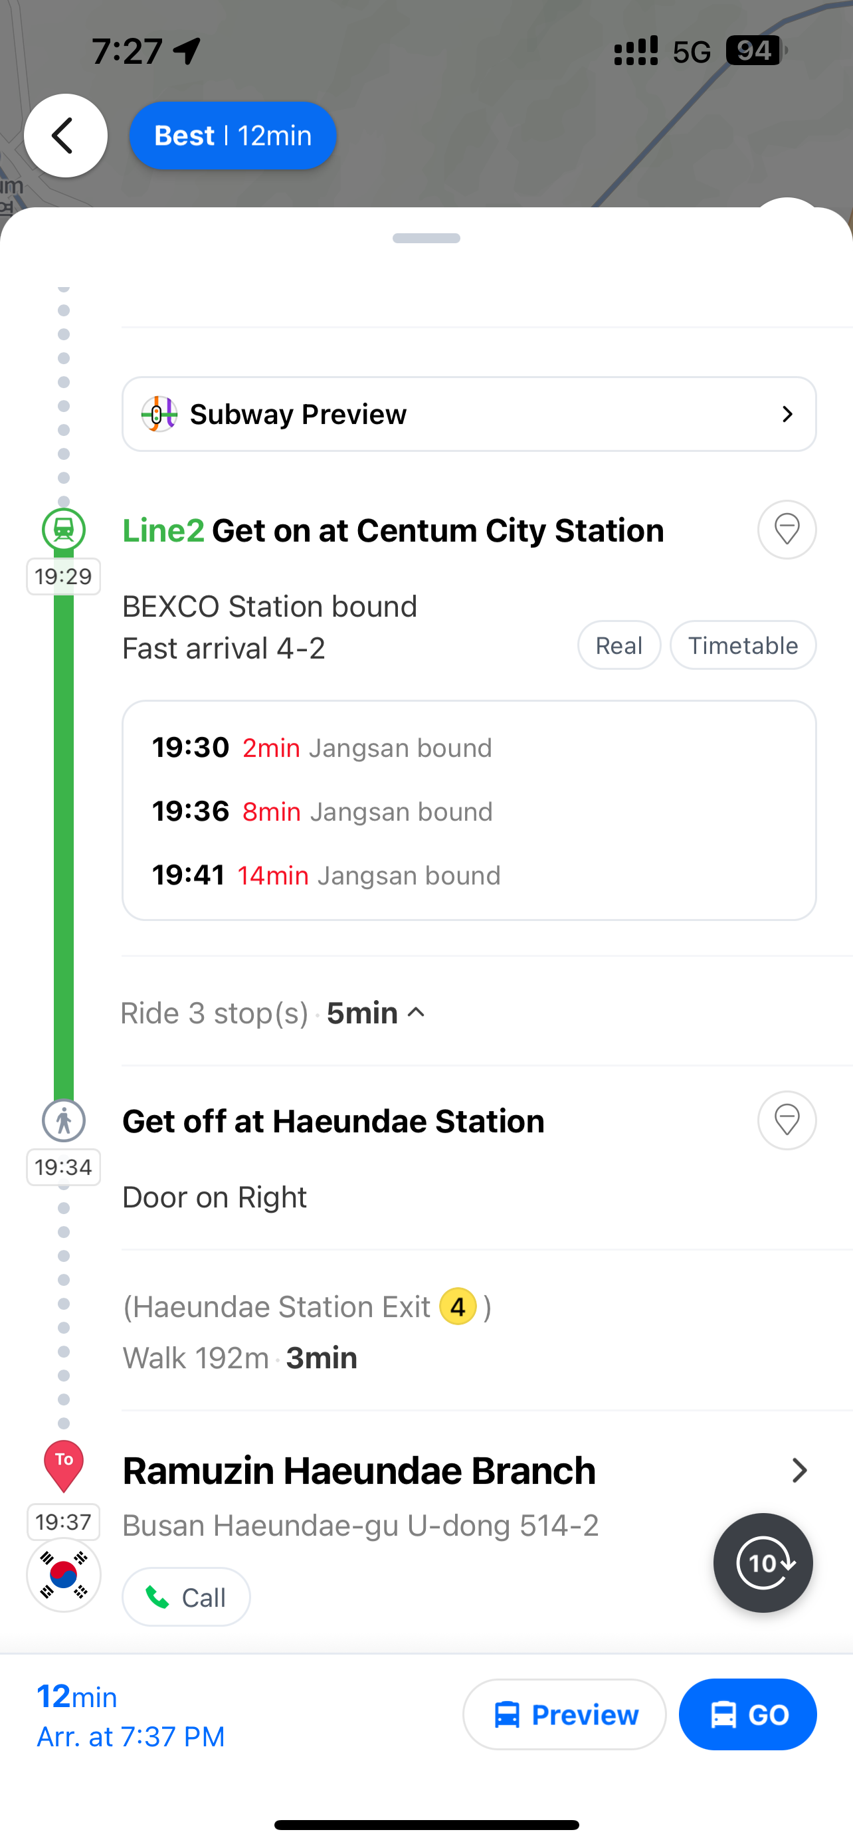Tap the sheet drag handle bar

(x=426, y=238)
